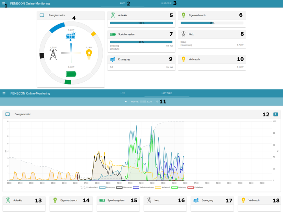Click the 06:00 label on the chart time axis
283x214 pixels.
(75, 183)
